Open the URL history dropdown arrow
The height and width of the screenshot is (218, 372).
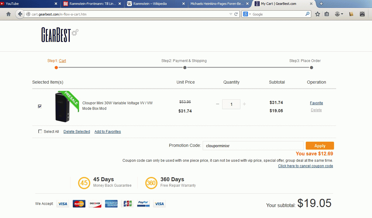[x=231, y=14]
